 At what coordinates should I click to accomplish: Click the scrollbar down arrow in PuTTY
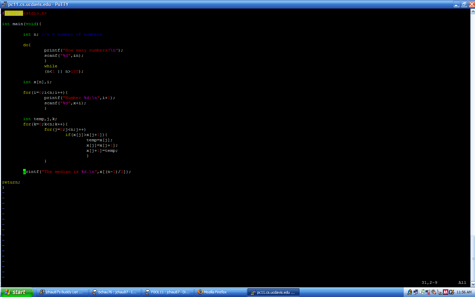tap(473, 284)
